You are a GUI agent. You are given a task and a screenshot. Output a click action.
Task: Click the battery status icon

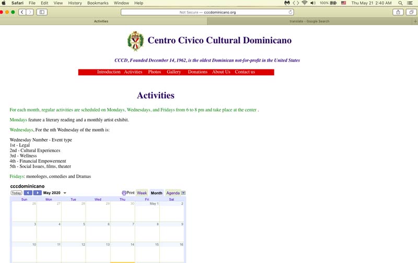[333, 3]
